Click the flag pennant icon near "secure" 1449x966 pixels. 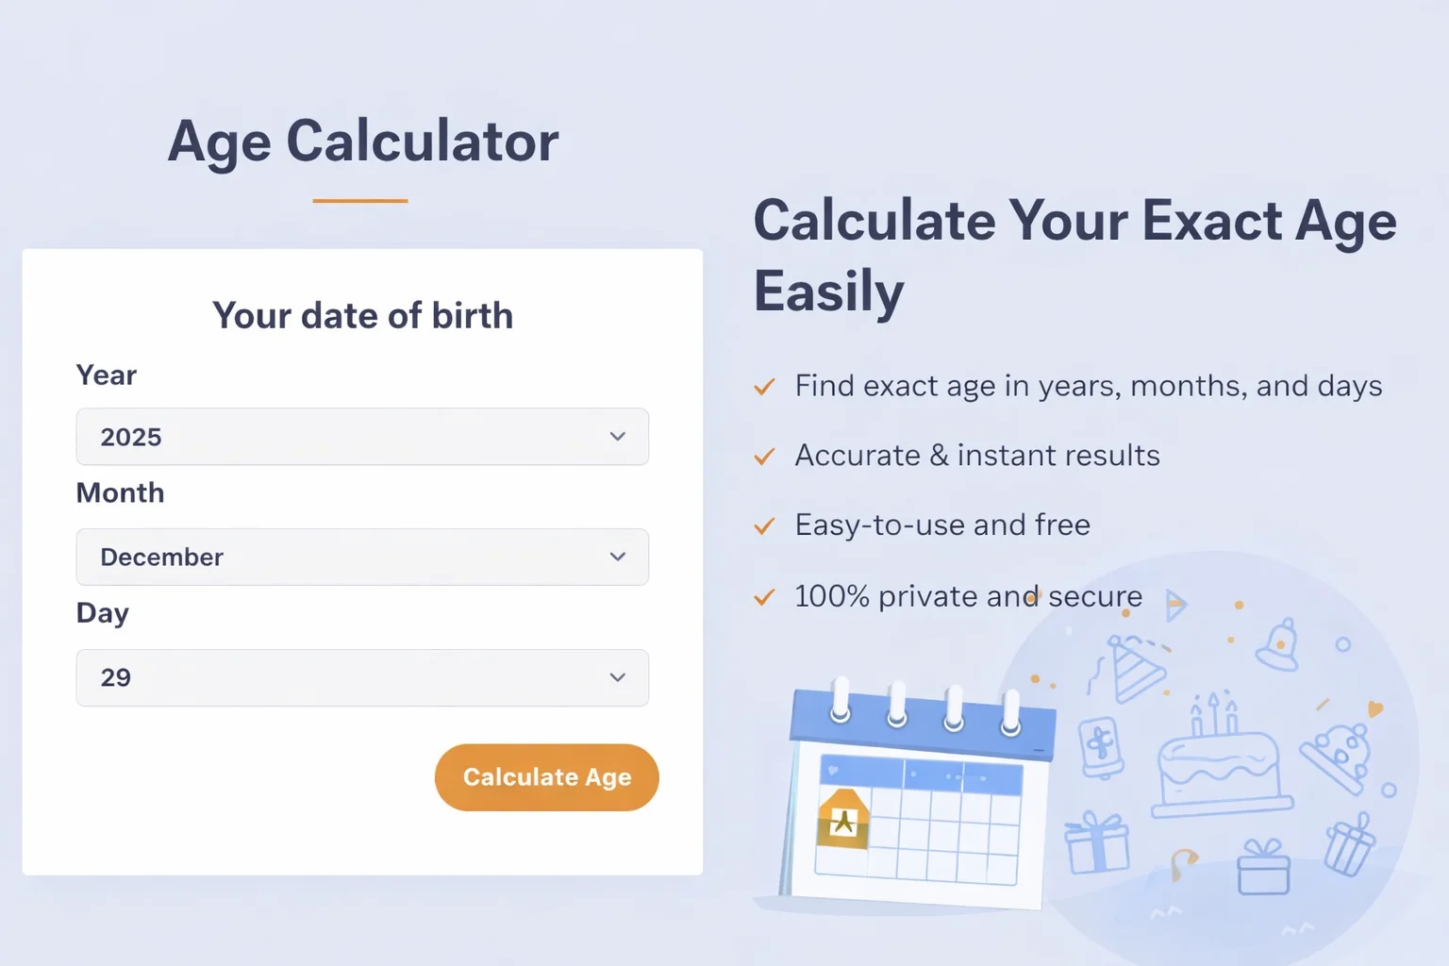point(1175,605)
